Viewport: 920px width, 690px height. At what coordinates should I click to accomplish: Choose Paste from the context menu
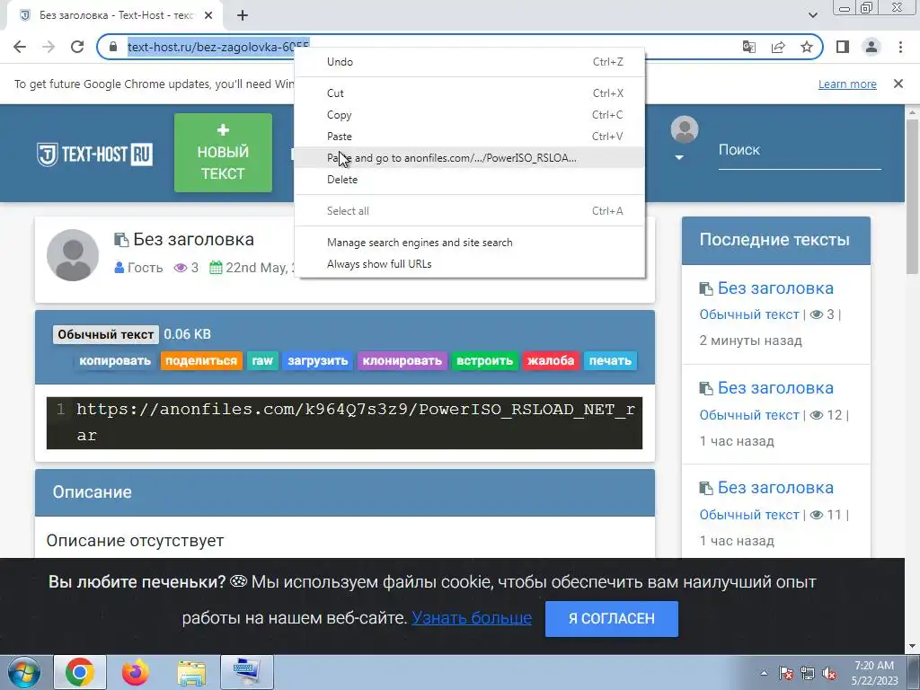pyautogui.click(x=469, y=137)
